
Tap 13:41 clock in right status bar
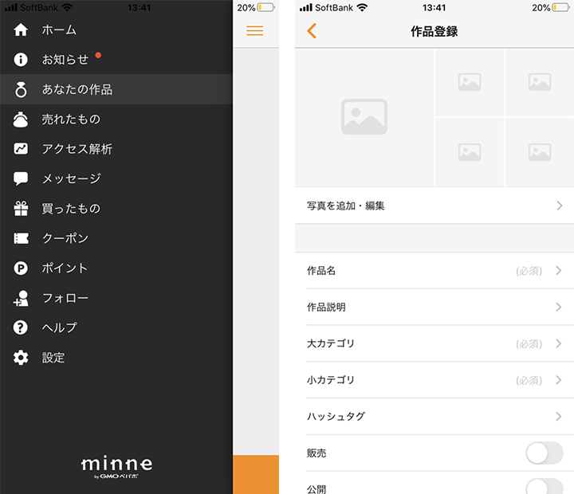pos(434,8)
